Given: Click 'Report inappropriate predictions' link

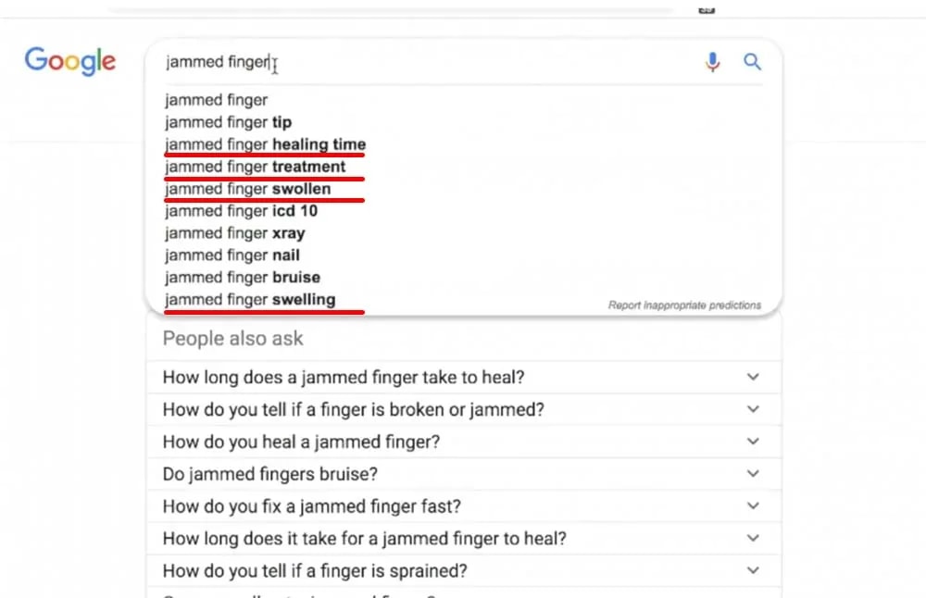Looking at the screenshot, I should (684, 305).
